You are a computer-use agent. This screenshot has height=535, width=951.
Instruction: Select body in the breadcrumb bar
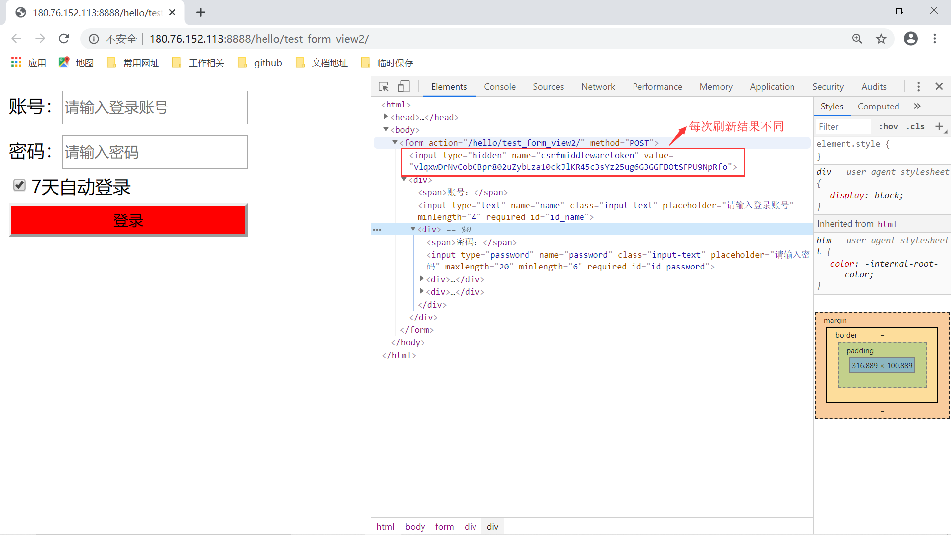[x=415, y=526]
